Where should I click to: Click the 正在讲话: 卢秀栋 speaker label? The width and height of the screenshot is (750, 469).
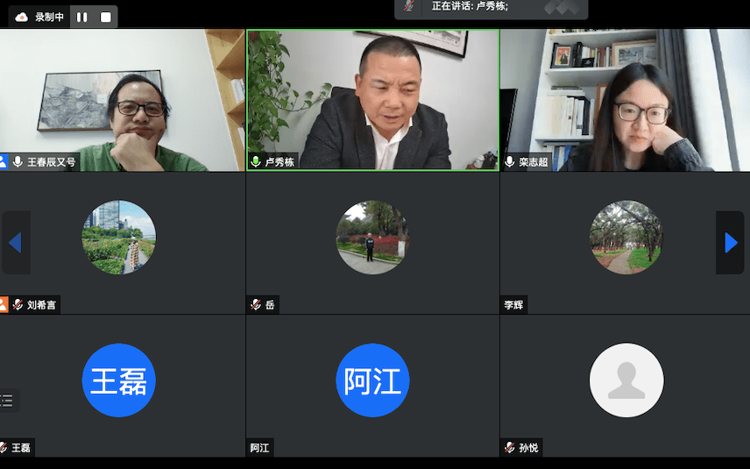tap(470, 6)
